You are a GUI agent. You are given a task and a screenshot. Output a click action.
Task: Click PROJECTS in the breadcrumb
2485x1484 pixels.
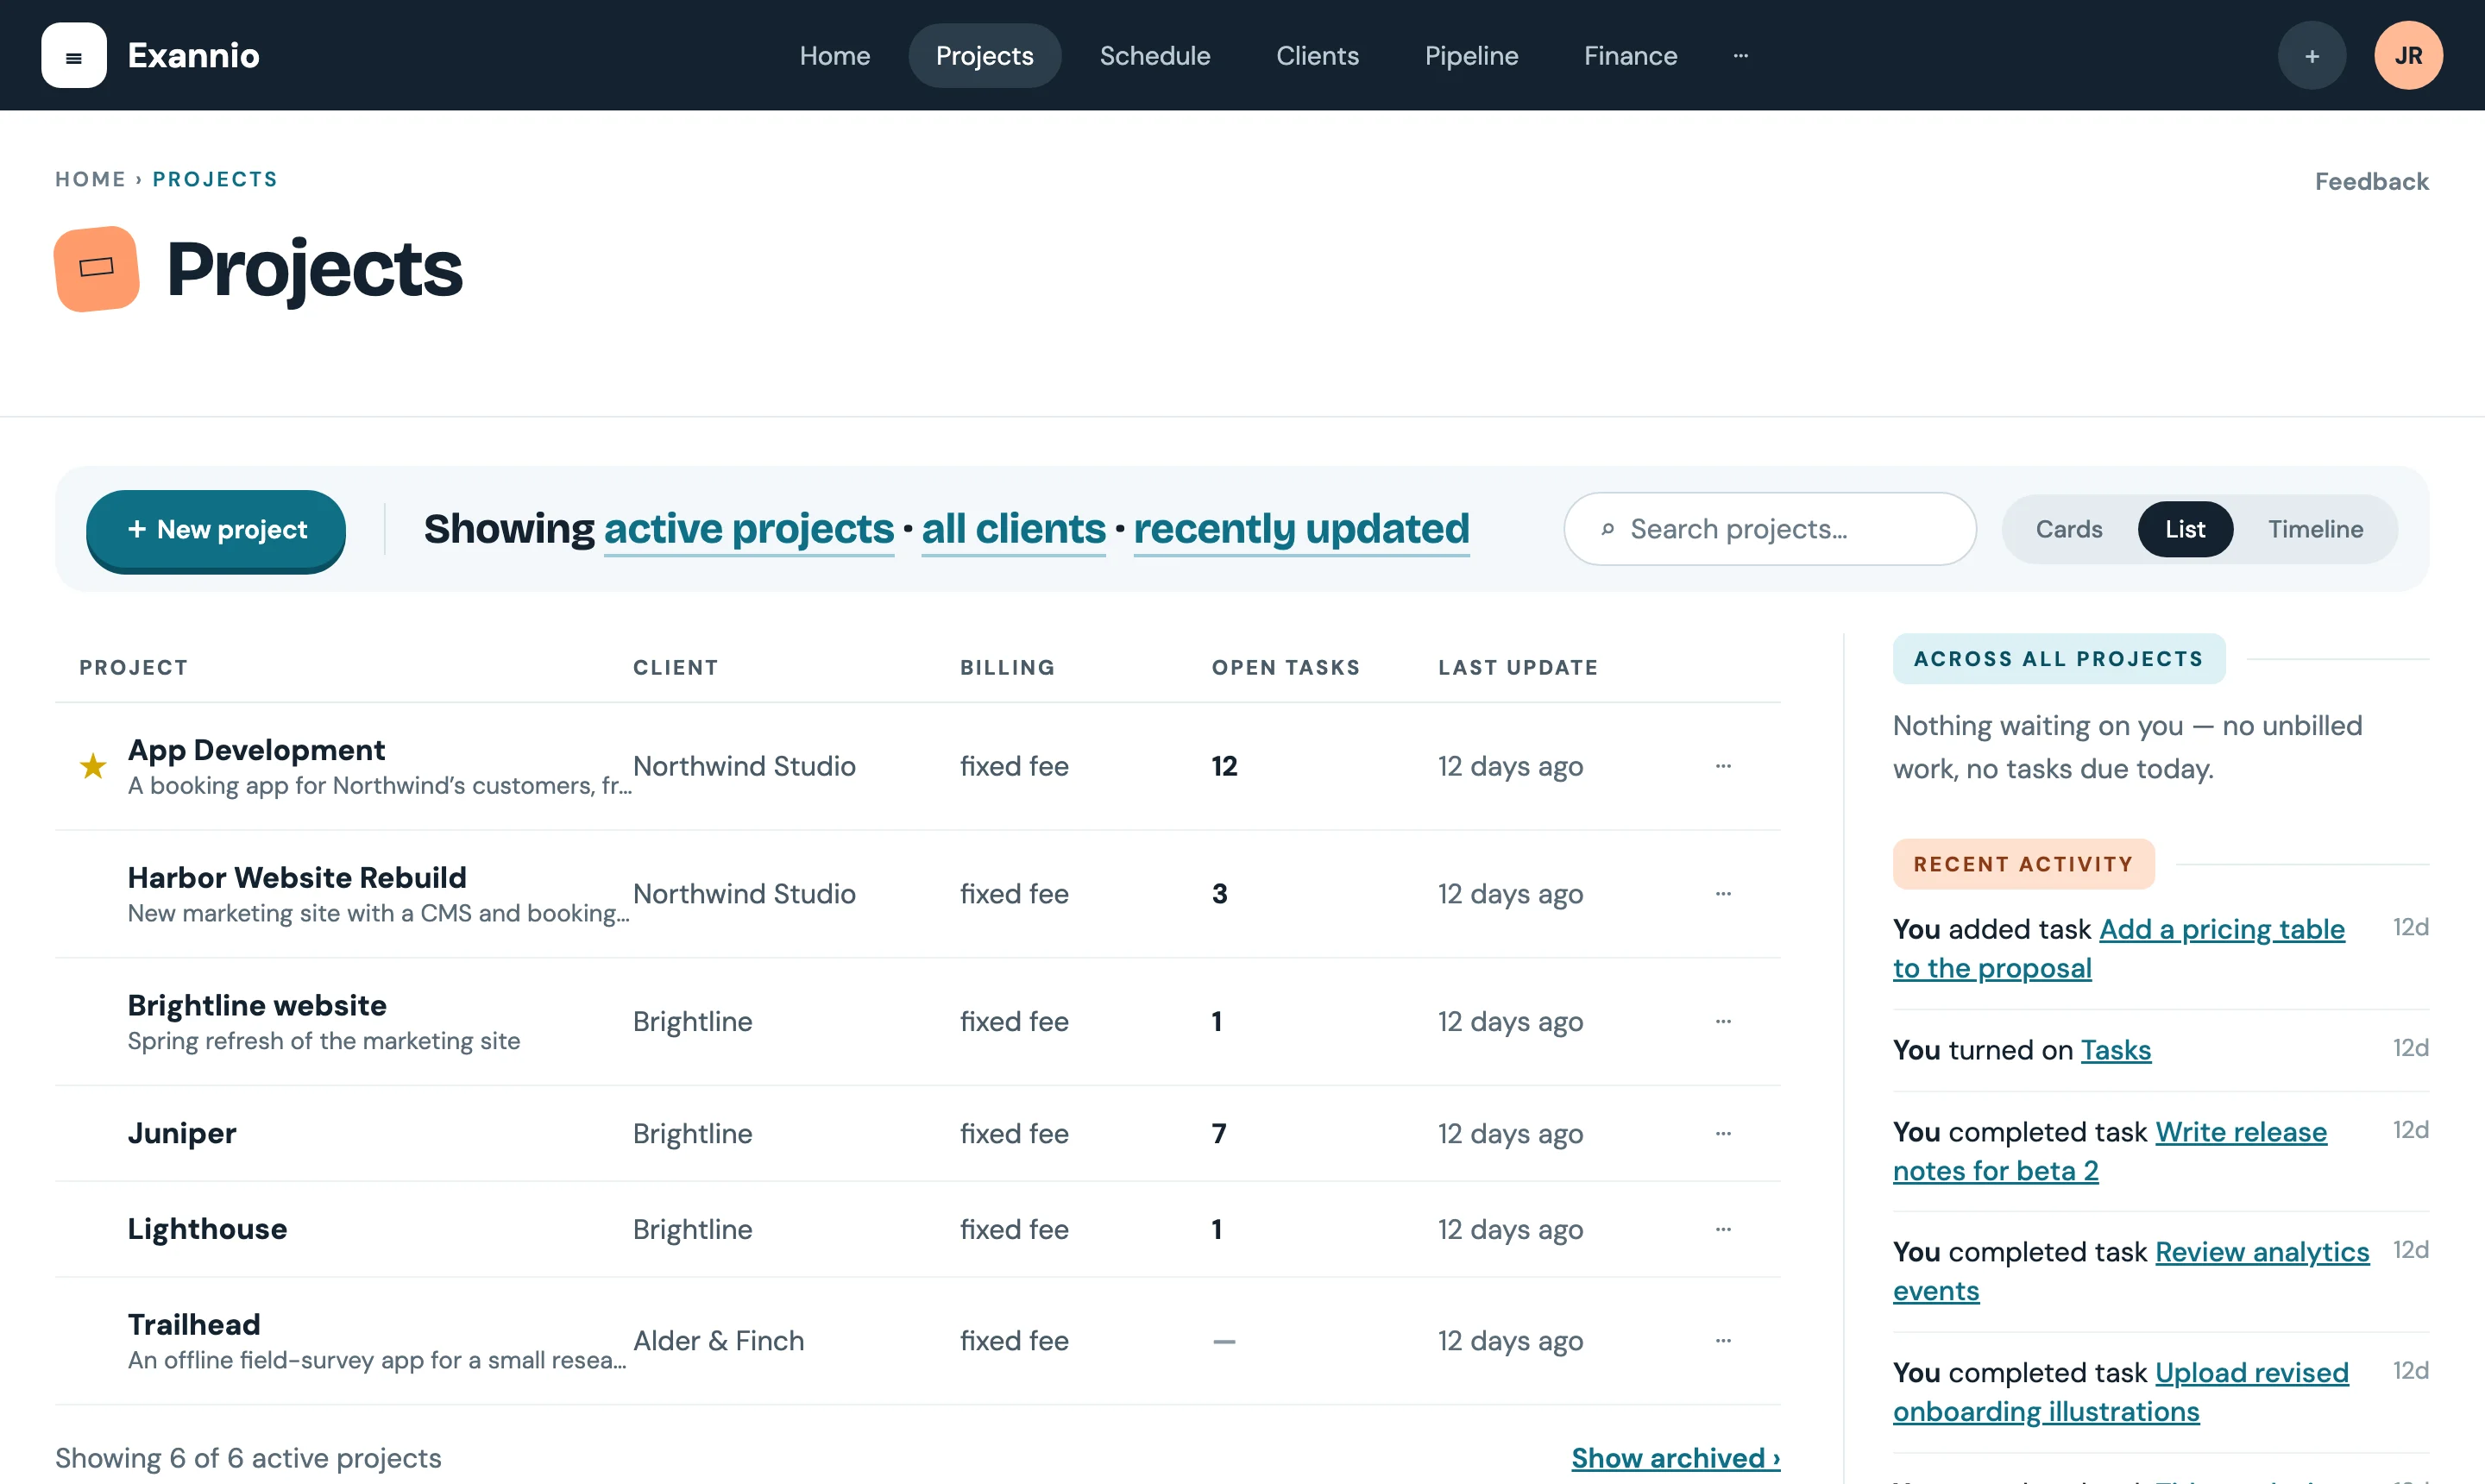[215, 179]
